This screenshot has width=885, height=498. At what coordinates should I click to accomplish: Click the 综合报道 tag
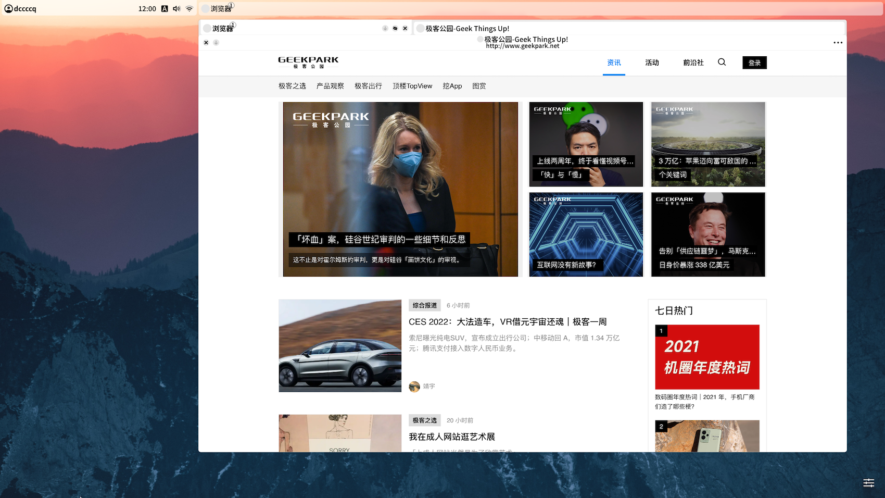pyautogui.click(x=425, y=305)
